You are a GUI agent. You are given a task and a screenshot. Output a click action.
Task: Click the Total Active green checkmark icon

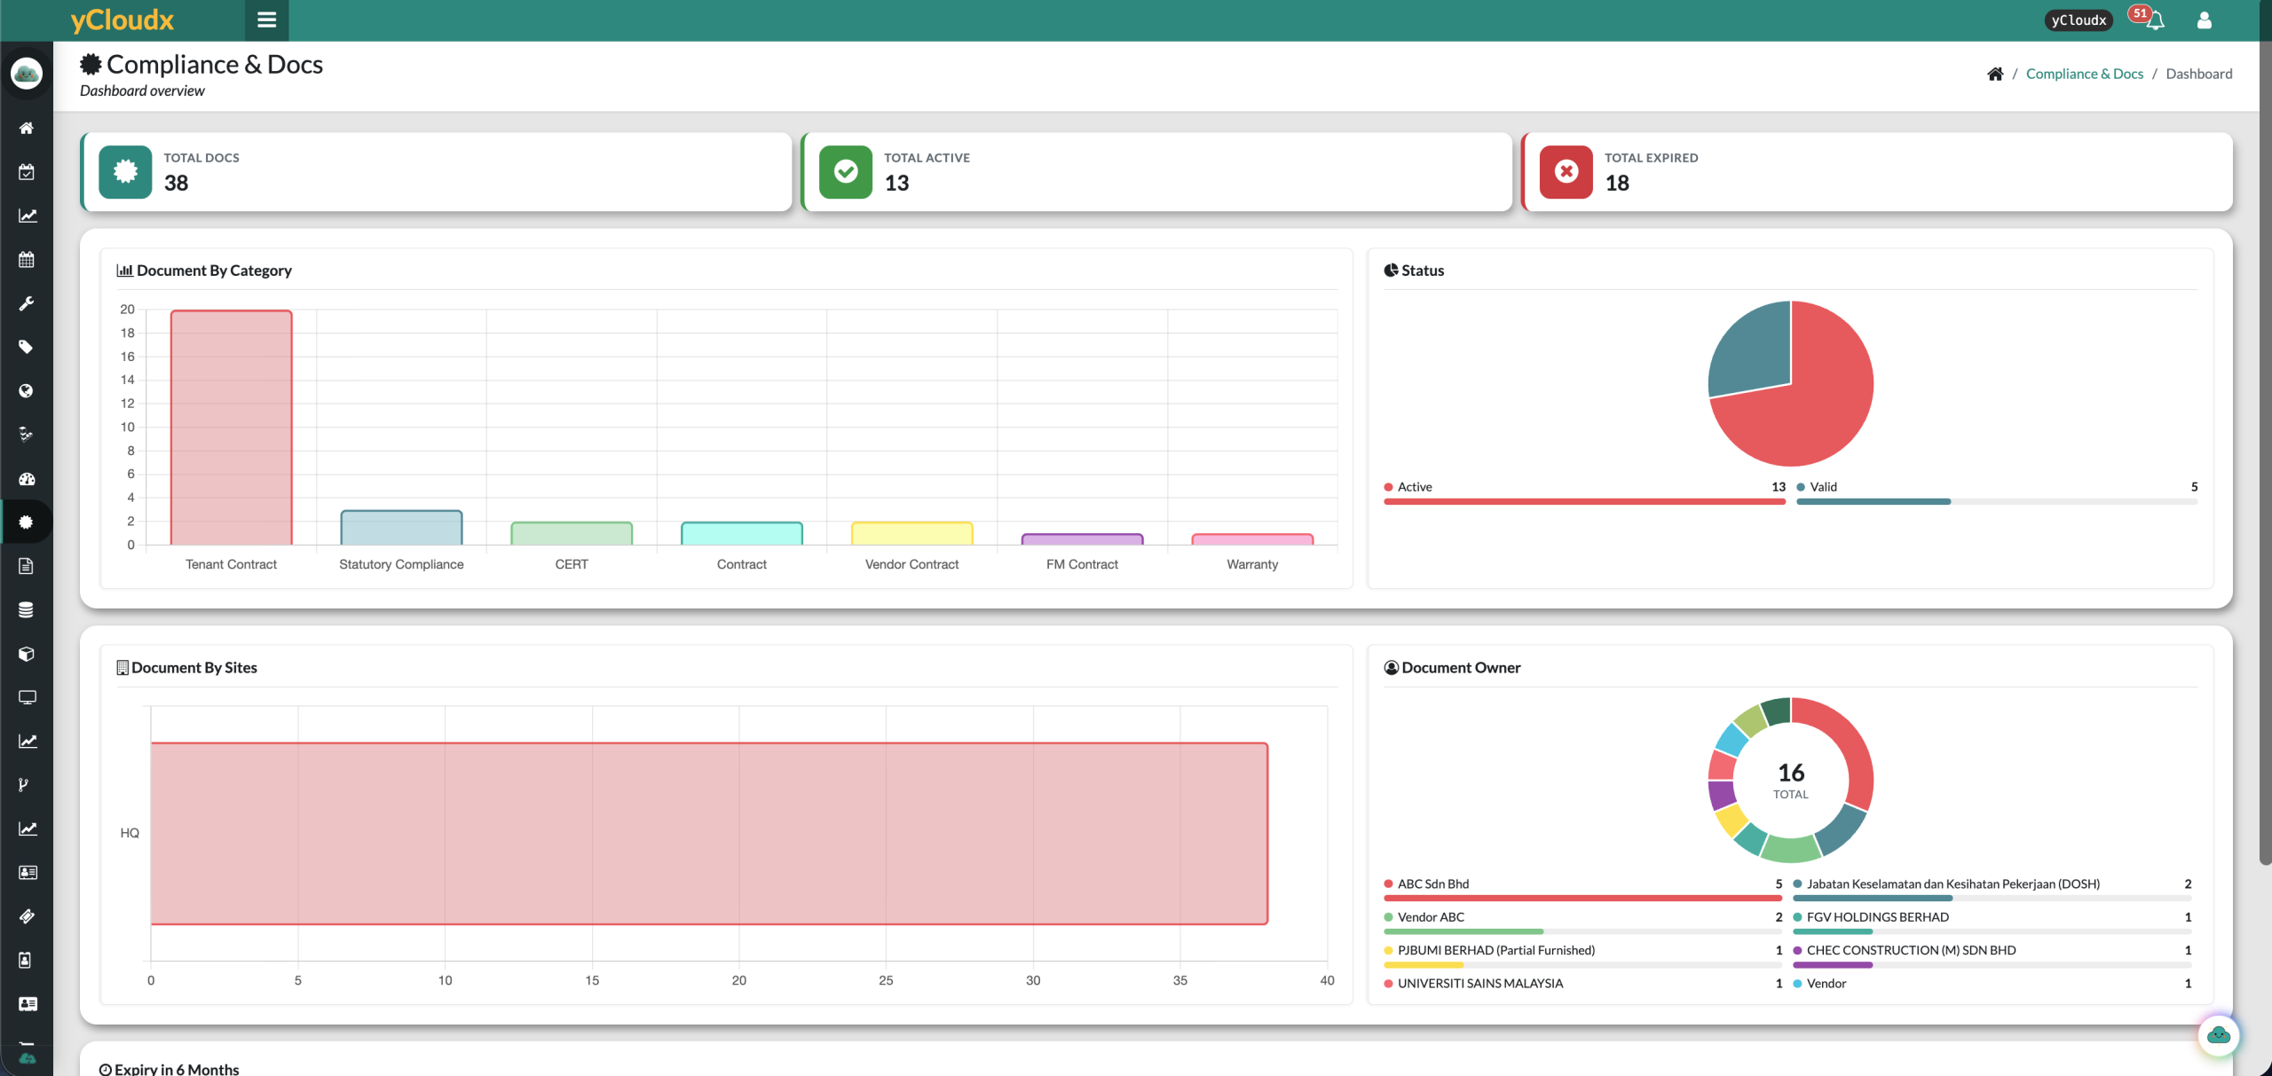846,171
